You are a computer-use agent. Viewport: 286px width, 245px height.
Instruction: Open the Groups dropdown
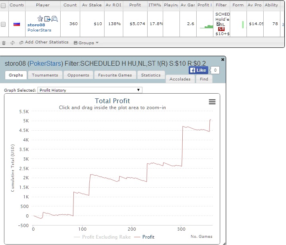point(86,43)
